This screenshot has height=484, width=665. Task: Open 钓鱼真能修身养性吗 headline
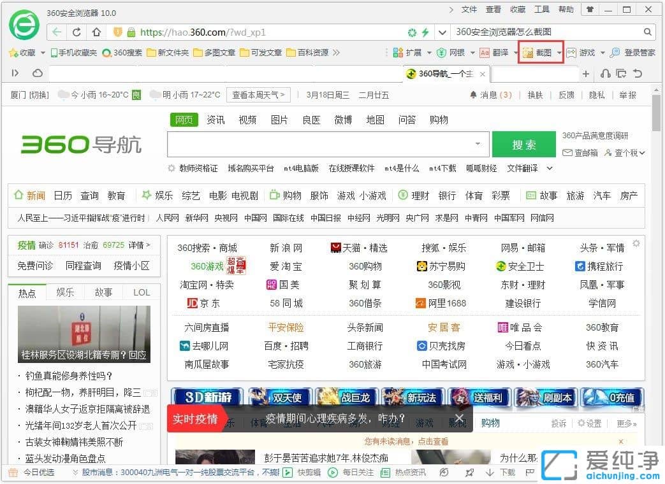[x=69, y=376]
